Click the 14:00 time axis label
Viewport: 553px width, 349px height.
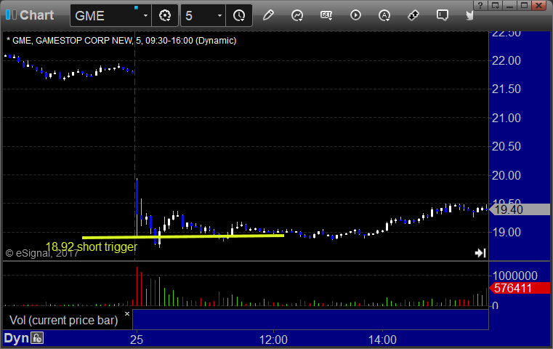pyautogui.click(x=382, y=340)
